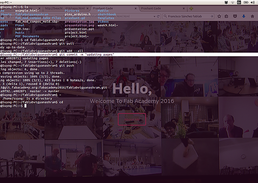
Task: Click week9.html~ in the terminal listing
Action: click(x=107, y=25)
